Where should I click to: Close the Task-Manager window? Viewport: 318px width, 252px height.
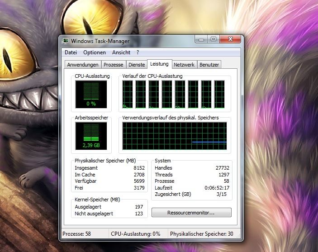point(230,39)
